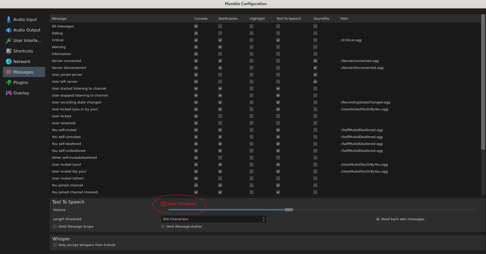Open the Network globe icon
Image resolution: width=486 pixels, height=254 pixels.
(9, 61)
